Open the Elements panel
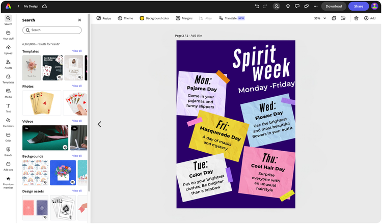This screenshot has width=382, height=224. 8,123
